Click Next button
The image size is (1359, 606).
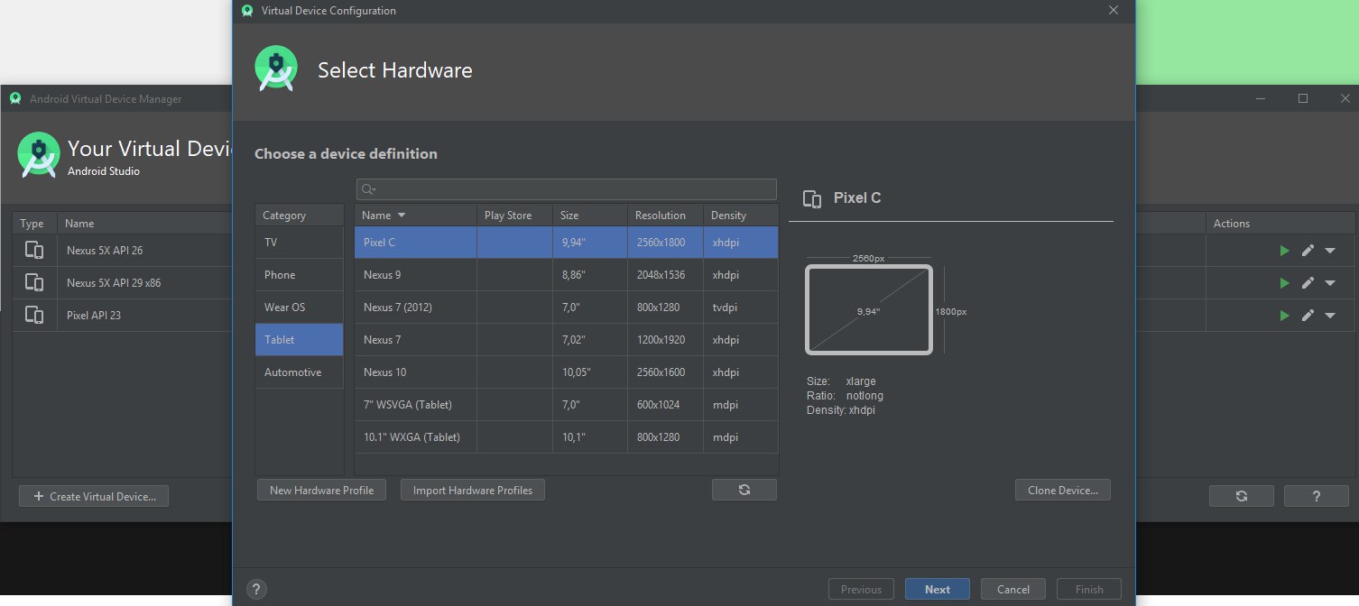click(938, 589)
